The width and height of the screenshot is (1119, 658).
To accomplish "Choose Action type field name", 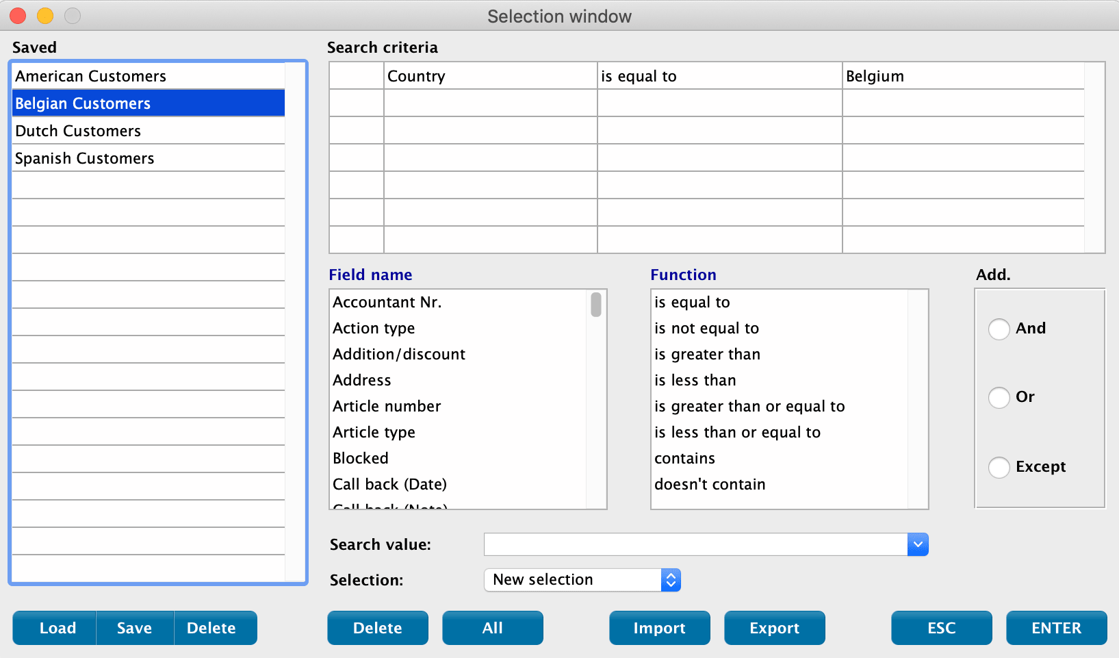I will 459,328.
